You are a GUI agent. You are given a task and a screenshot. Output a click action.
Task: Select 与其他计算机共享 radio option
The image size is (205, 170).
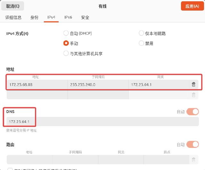(x=66, y=53)
